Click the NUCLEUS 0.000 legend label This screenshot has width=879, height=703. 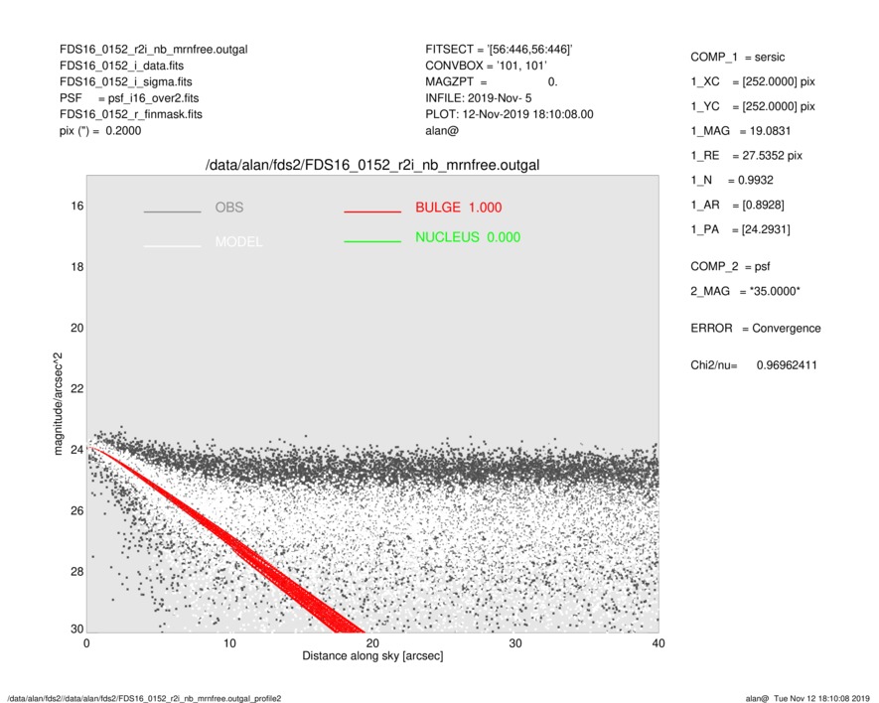[x=468, y=237]
